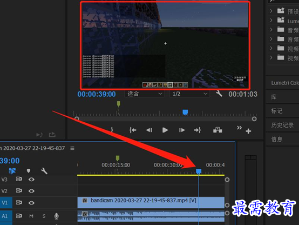Open timeline display settings wrench
This screenshot has height=225, width=299.
[44, 171]
